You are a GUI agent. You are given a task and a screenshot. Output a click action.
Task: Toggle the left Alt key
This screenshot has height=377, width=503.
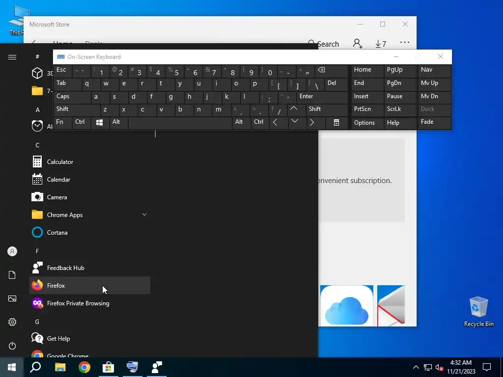119,123
